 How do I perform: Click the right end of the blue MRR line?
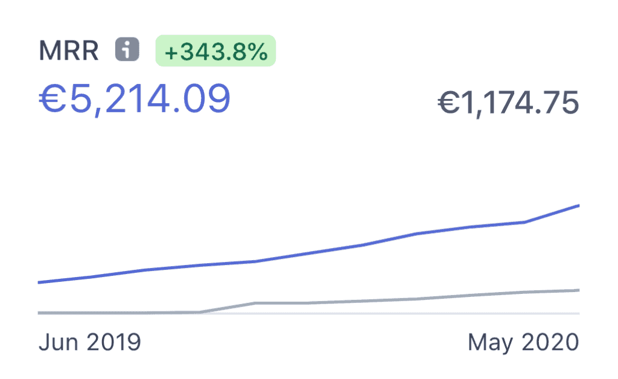578,206
